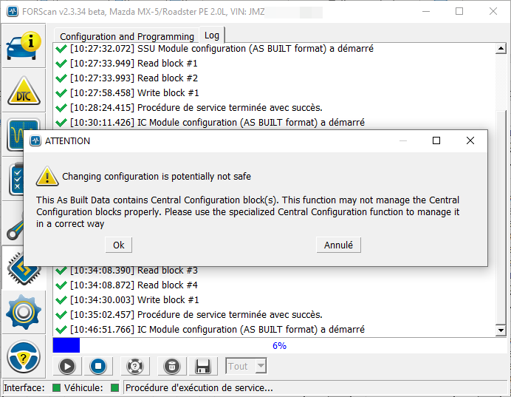The height and width of the screenshot is (397, 511).
Task: Confirm the warning with Ok
Action: click(119, 245)
